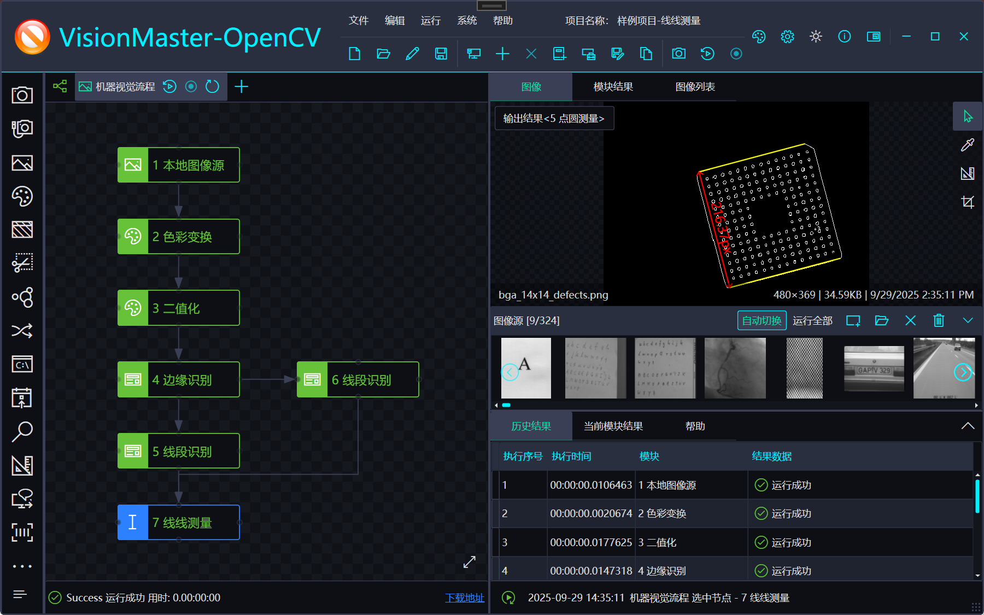Click the new file icon in toolbar
The image size is (984, 615).
tap(354, 54)
